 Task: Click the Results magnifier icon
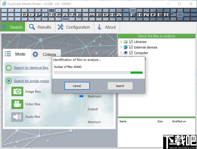pyautogui.click(x=32, y=27)
